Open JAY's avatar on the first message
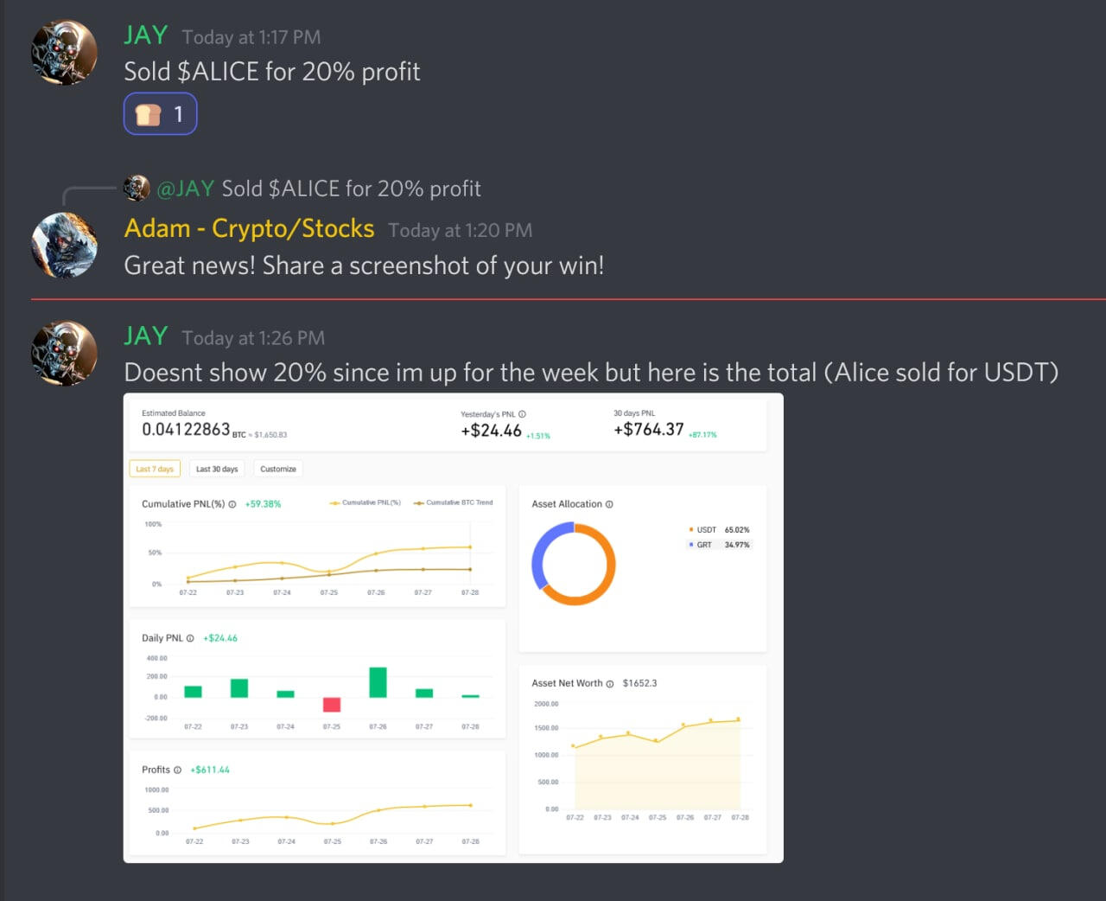1106x901 pixels. pos(64,53)
